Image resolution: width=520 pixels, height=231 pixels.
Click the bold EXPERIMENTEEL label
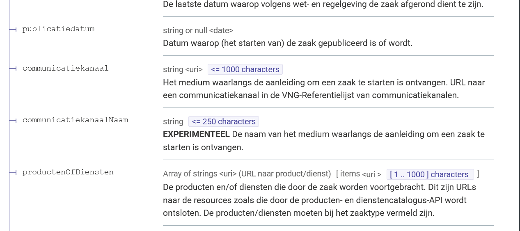pos(196,134)
